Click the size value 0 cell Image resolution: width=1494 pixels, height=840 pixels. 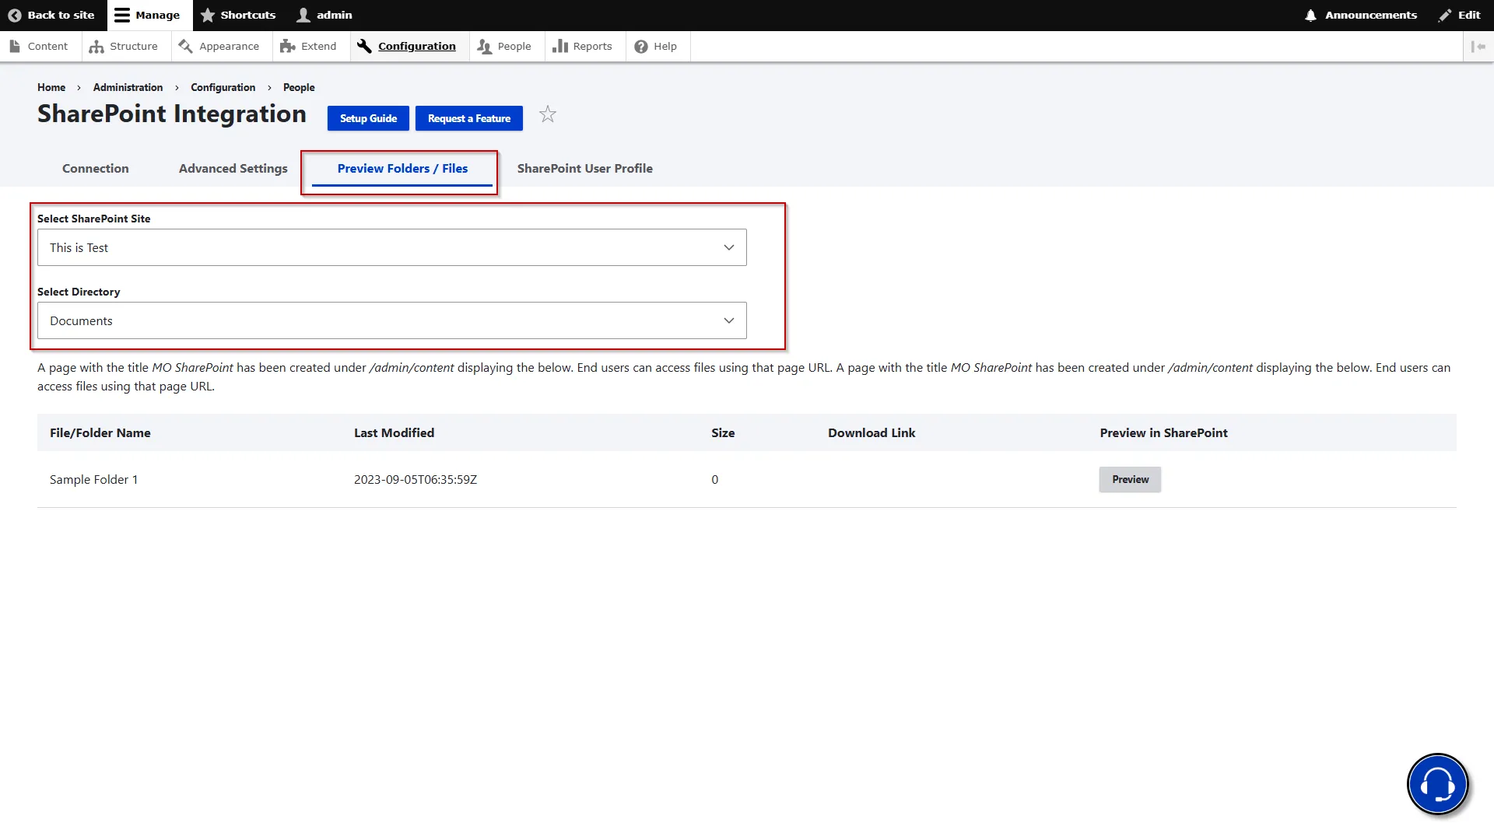[x=714, y=479]
